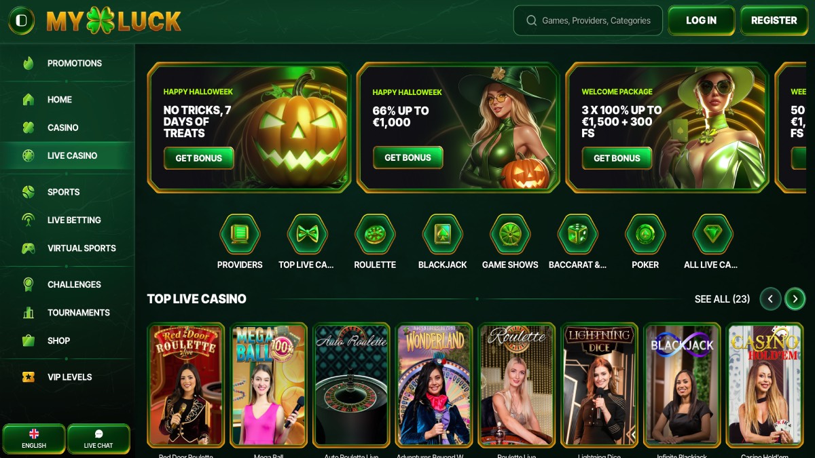This screenshot has width=815, height=458.
Task: Toggle the sidebar collapse button beside logo
Action: tap(22, 20)
